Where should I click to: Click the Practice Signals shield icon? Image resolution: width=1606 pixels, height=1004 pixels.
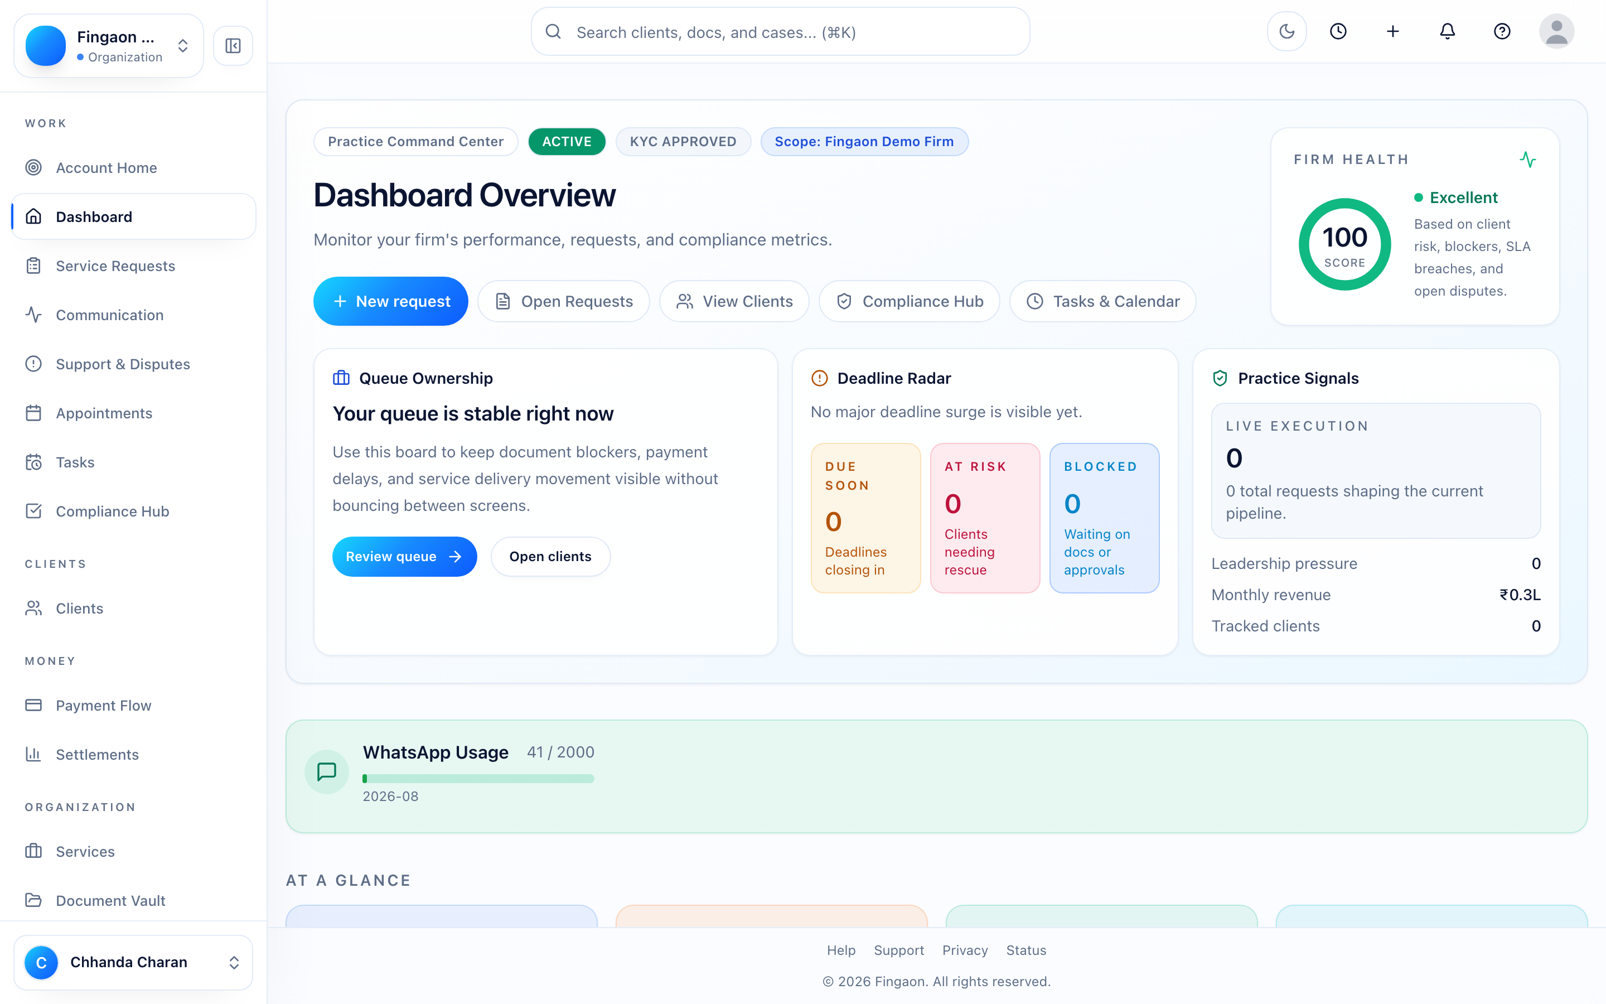point(1220,378)
